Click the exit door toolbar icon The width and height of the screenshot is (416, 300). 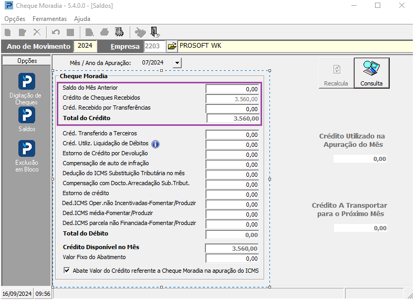pos(154,33)
